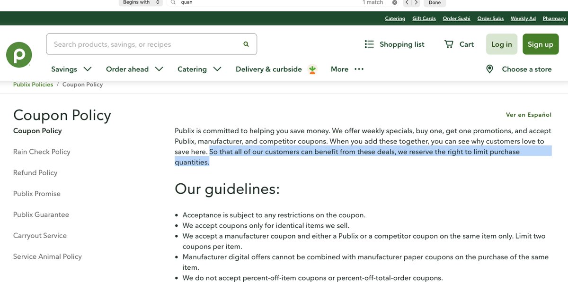Open Publix Promise in sidebar
The height and width of the screenshot is (282, 568).
tap(37, 194)
